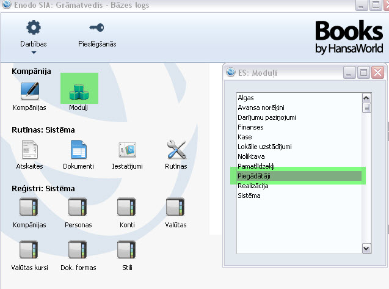Open the Valūtas register icon
The height and width of the screenshot is (289, 389).
[175, 207]
